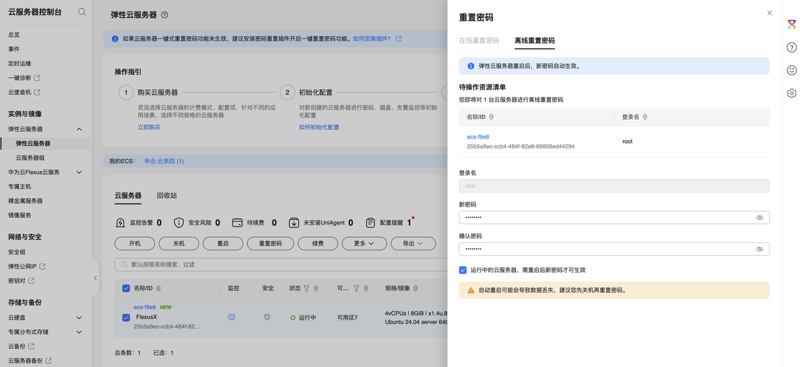
Task: Filter the 可用区 column
Action: pos(356,288)
